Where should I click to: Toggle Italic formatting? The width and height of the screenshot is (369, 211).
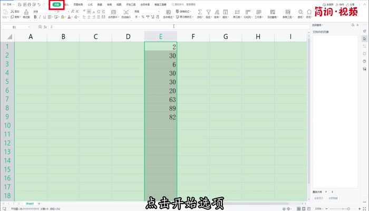[41, 17]
